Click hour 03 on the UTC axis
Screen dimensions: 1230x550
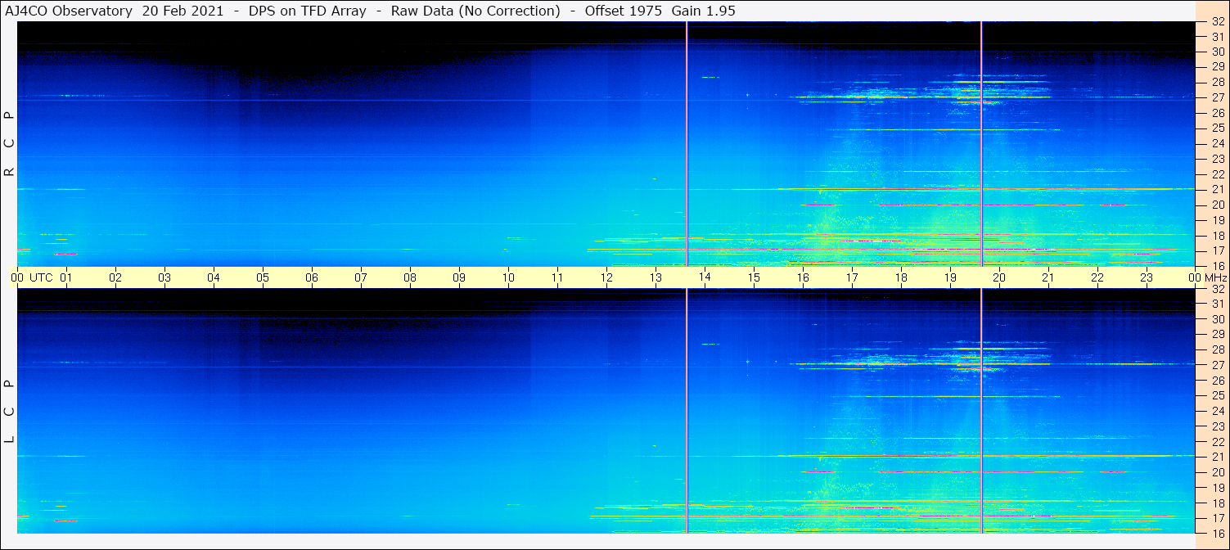[164, 277]
